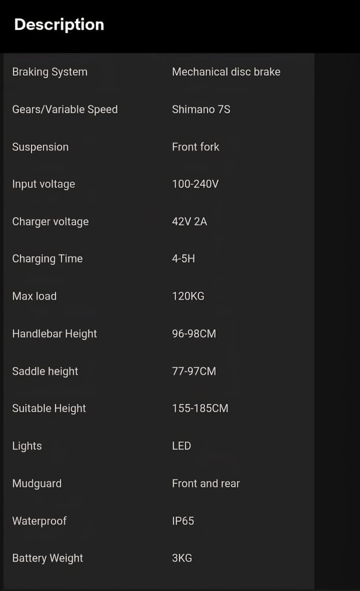Select the Front fork value
The width and height of the screenshot is (360, 591).
196,147
